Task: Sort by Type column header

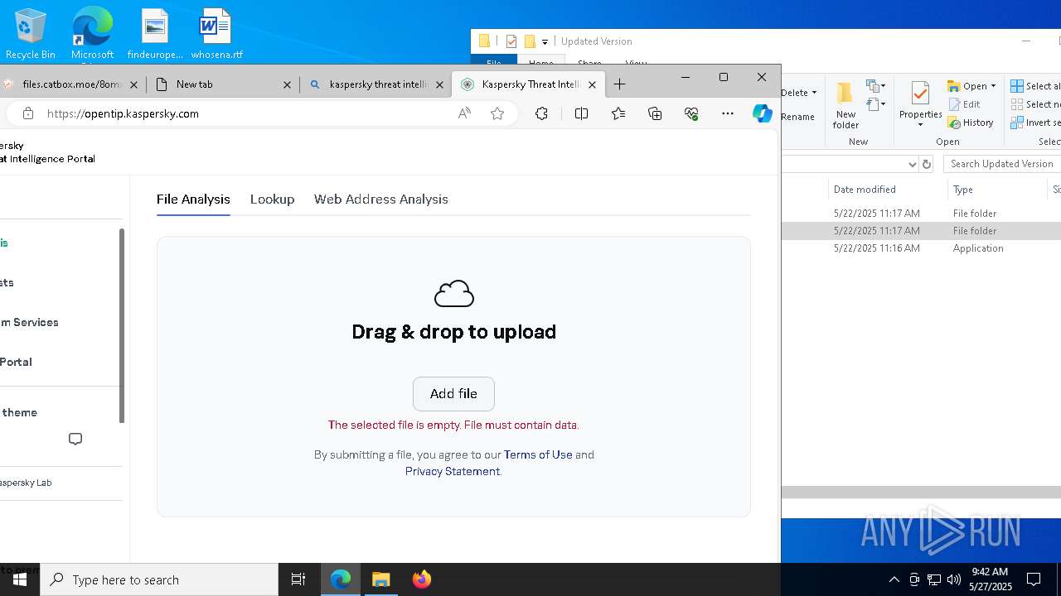Action: coord(997,190)
